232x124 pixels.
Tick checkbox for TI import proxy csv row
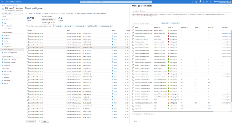click(133, 59)
